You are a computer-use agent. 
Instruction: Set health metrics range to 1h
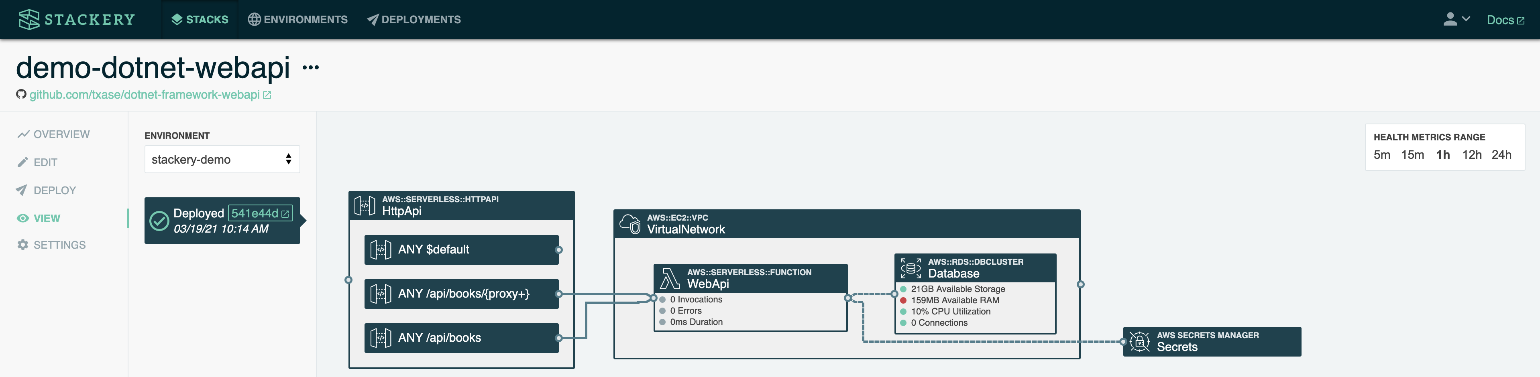(x=1442, y=155)
